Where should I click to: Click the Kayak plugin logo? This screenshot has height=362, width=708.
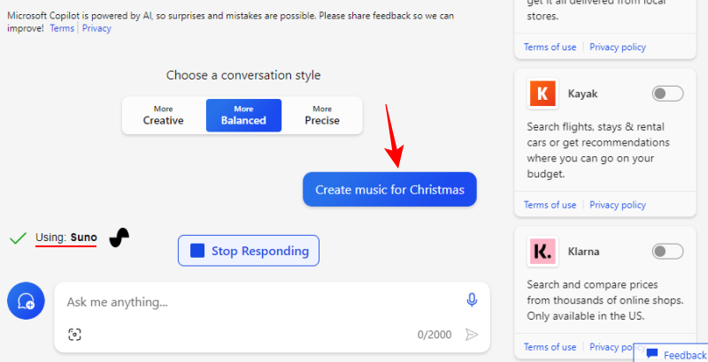click(x=540, y=93)
